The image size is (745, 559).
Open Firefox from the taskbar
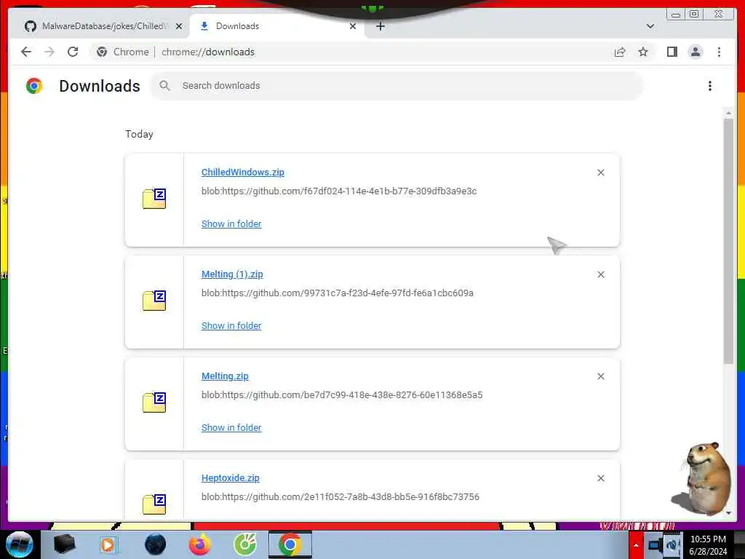(x=200, y=544)
